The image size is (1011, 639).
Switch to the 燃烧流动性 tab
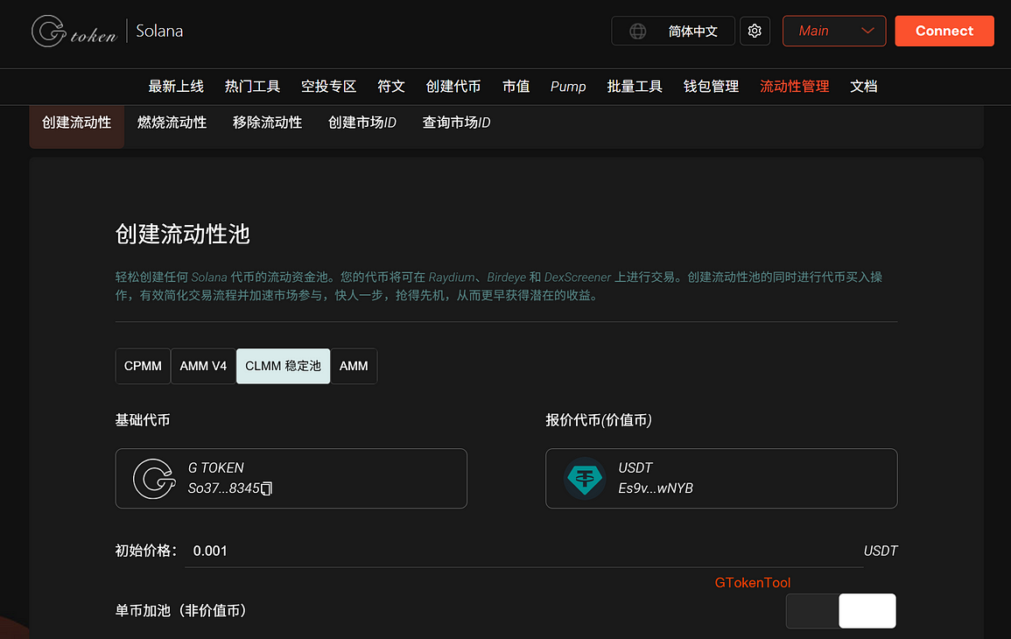[172, 123]
